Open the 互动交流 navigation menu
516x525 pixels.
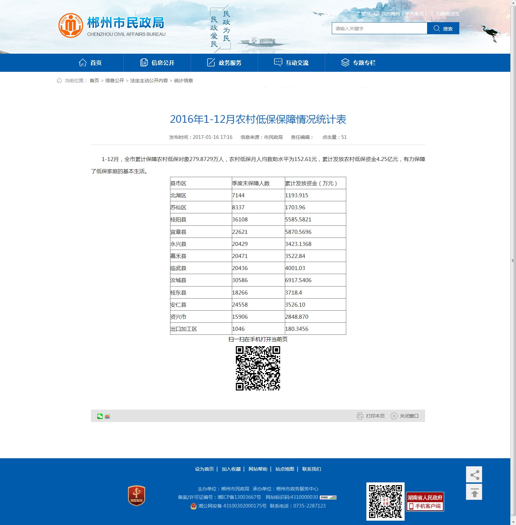(x=292, y=63)
